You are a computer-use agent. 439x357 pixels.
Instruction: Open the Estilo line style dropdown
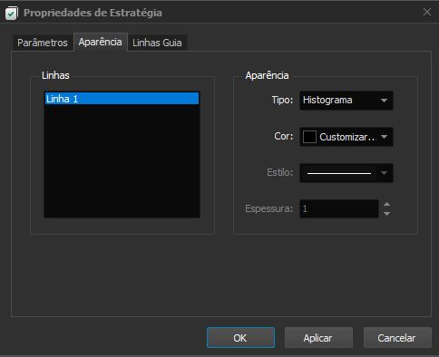tap(346, 173)
